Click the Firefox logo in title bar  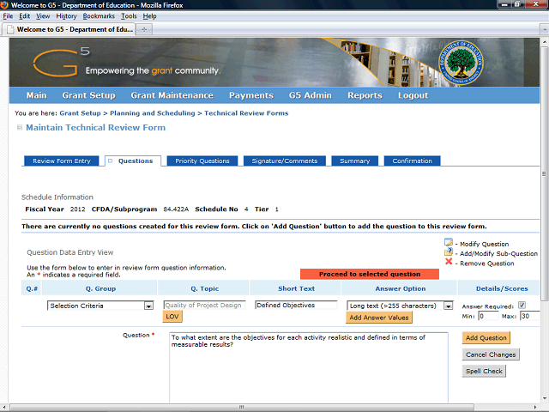coord(4,5)
